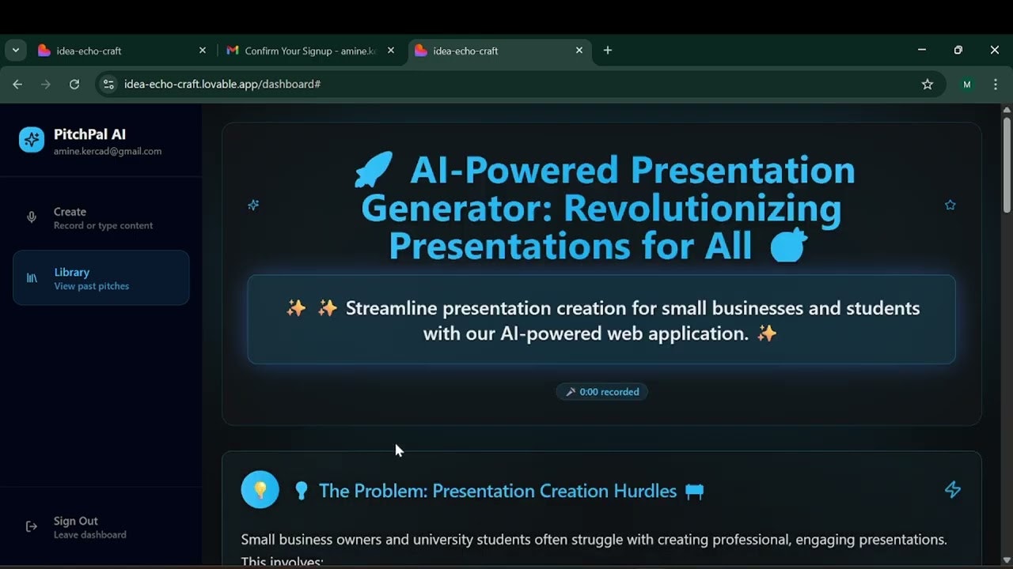Click the browser back arrow
Screen dimensions: 1013x569
(17, 84)
